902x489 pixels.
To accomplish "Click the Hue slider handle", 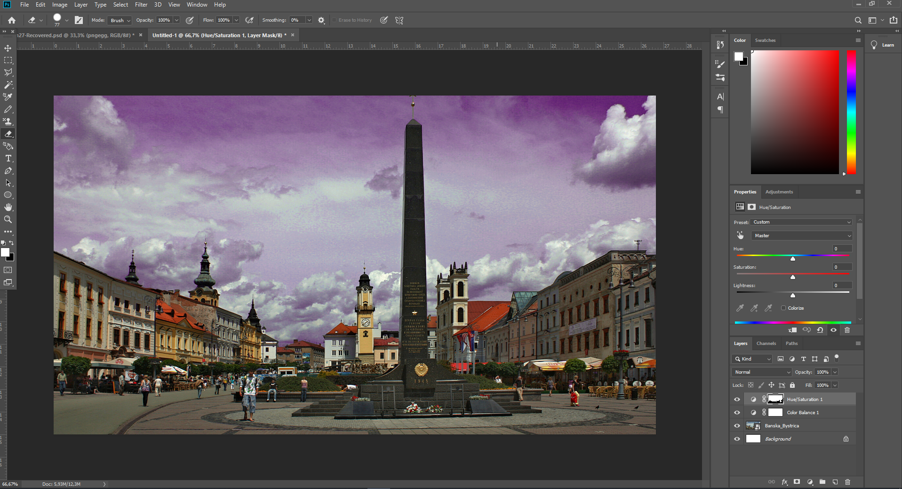I will tap(793, 258).
